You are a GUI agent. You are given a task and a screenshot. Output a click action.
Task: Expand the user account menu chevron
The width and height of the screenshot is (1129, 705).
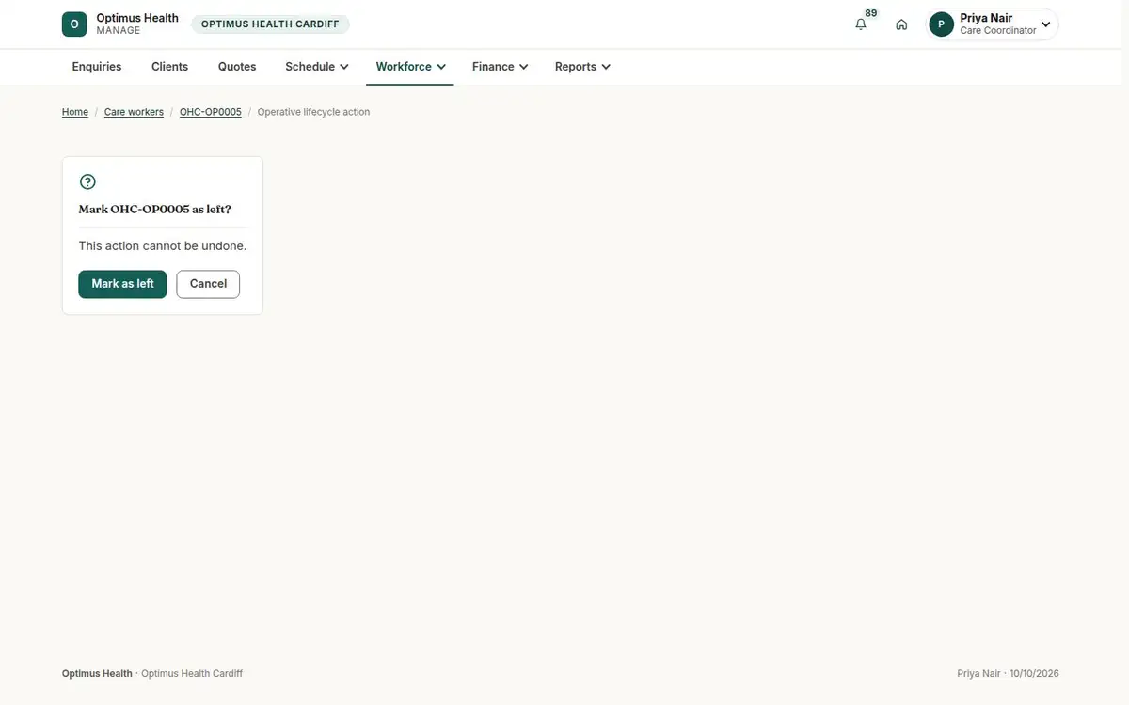click(x=1045, y=24)
